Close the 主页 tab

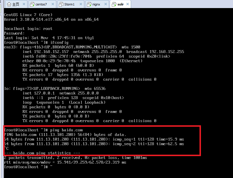24,4
